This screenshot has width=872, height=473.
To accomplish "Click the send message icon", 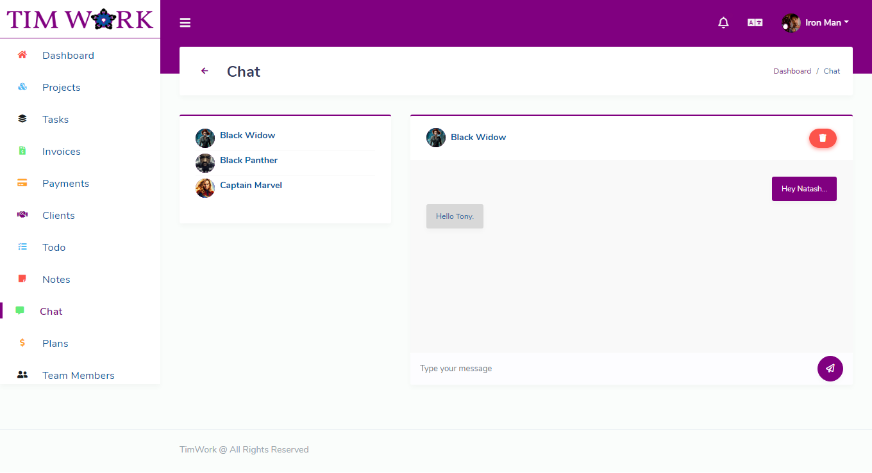I will pos(830,369).
